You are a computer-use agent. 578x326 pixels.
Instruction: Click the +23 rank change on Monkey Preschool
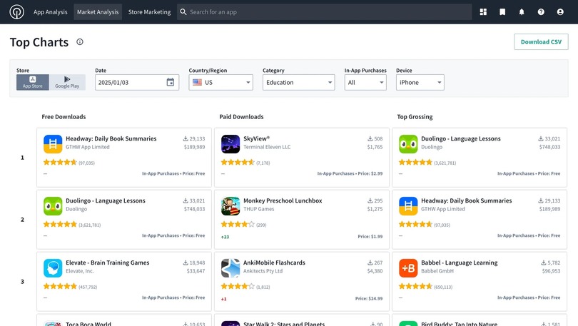[x=225, y=237]
